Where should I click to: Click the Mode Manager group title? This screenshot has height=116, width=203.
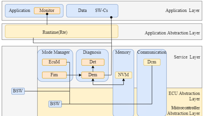[x=56, y=52]
